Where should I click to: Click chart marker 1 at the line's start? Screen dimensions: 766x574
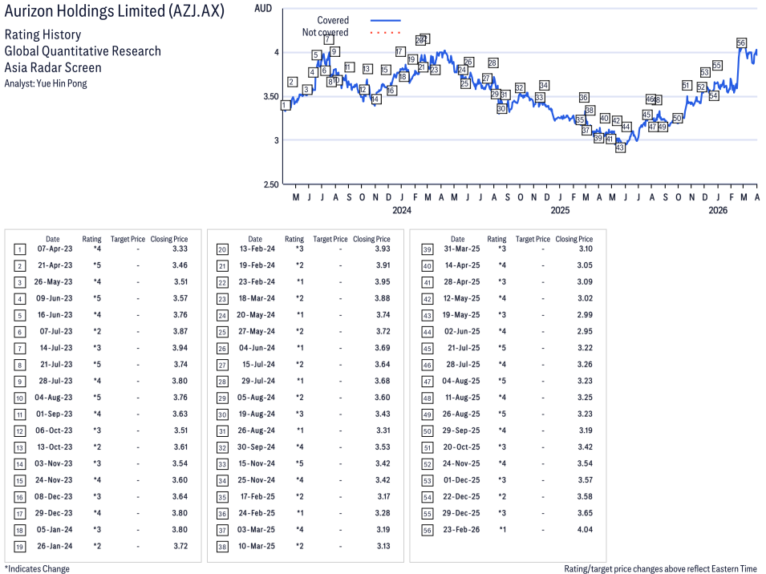click(284, 105)
